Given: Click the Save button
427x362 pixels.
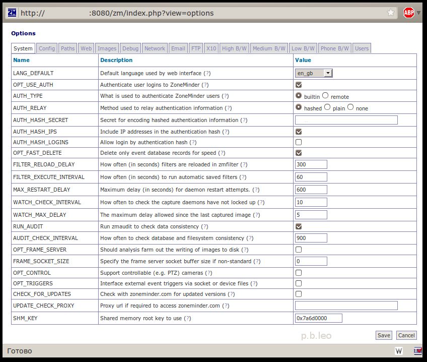Looking at the screenshot, I should [384, 335].
